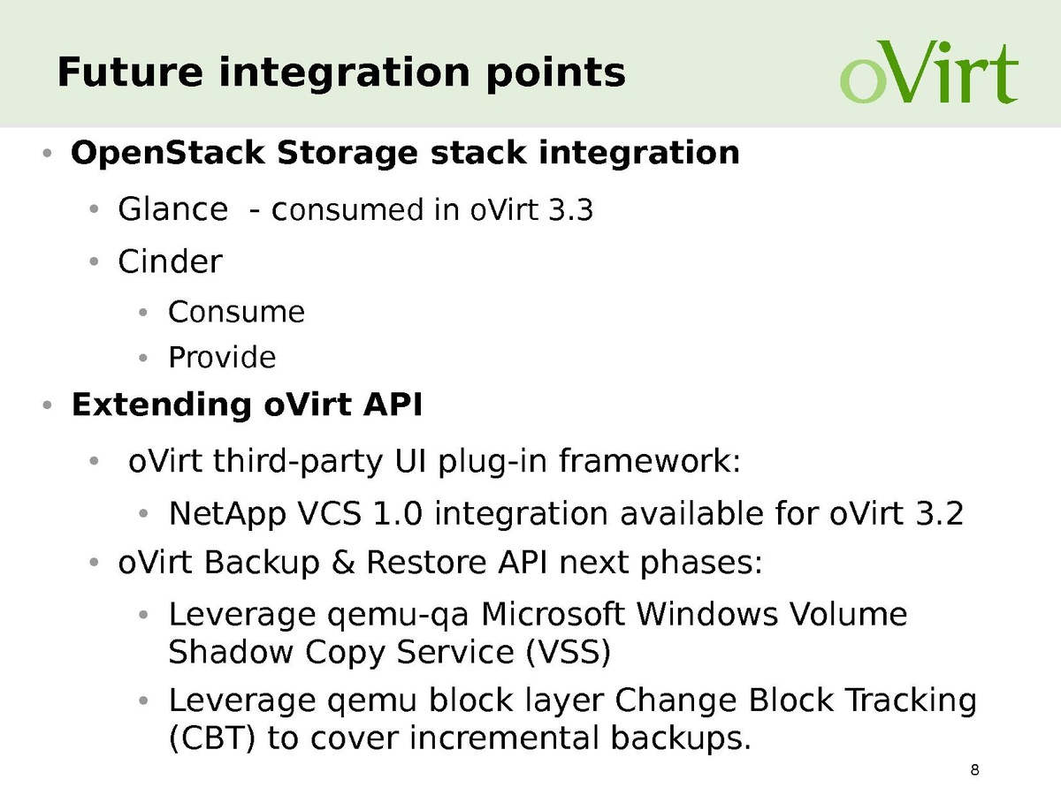Click the Volume Shadow Copy Service (VSS) bullet text
The height and width of the screenshot is (795, 1061).
pos(538,632)
